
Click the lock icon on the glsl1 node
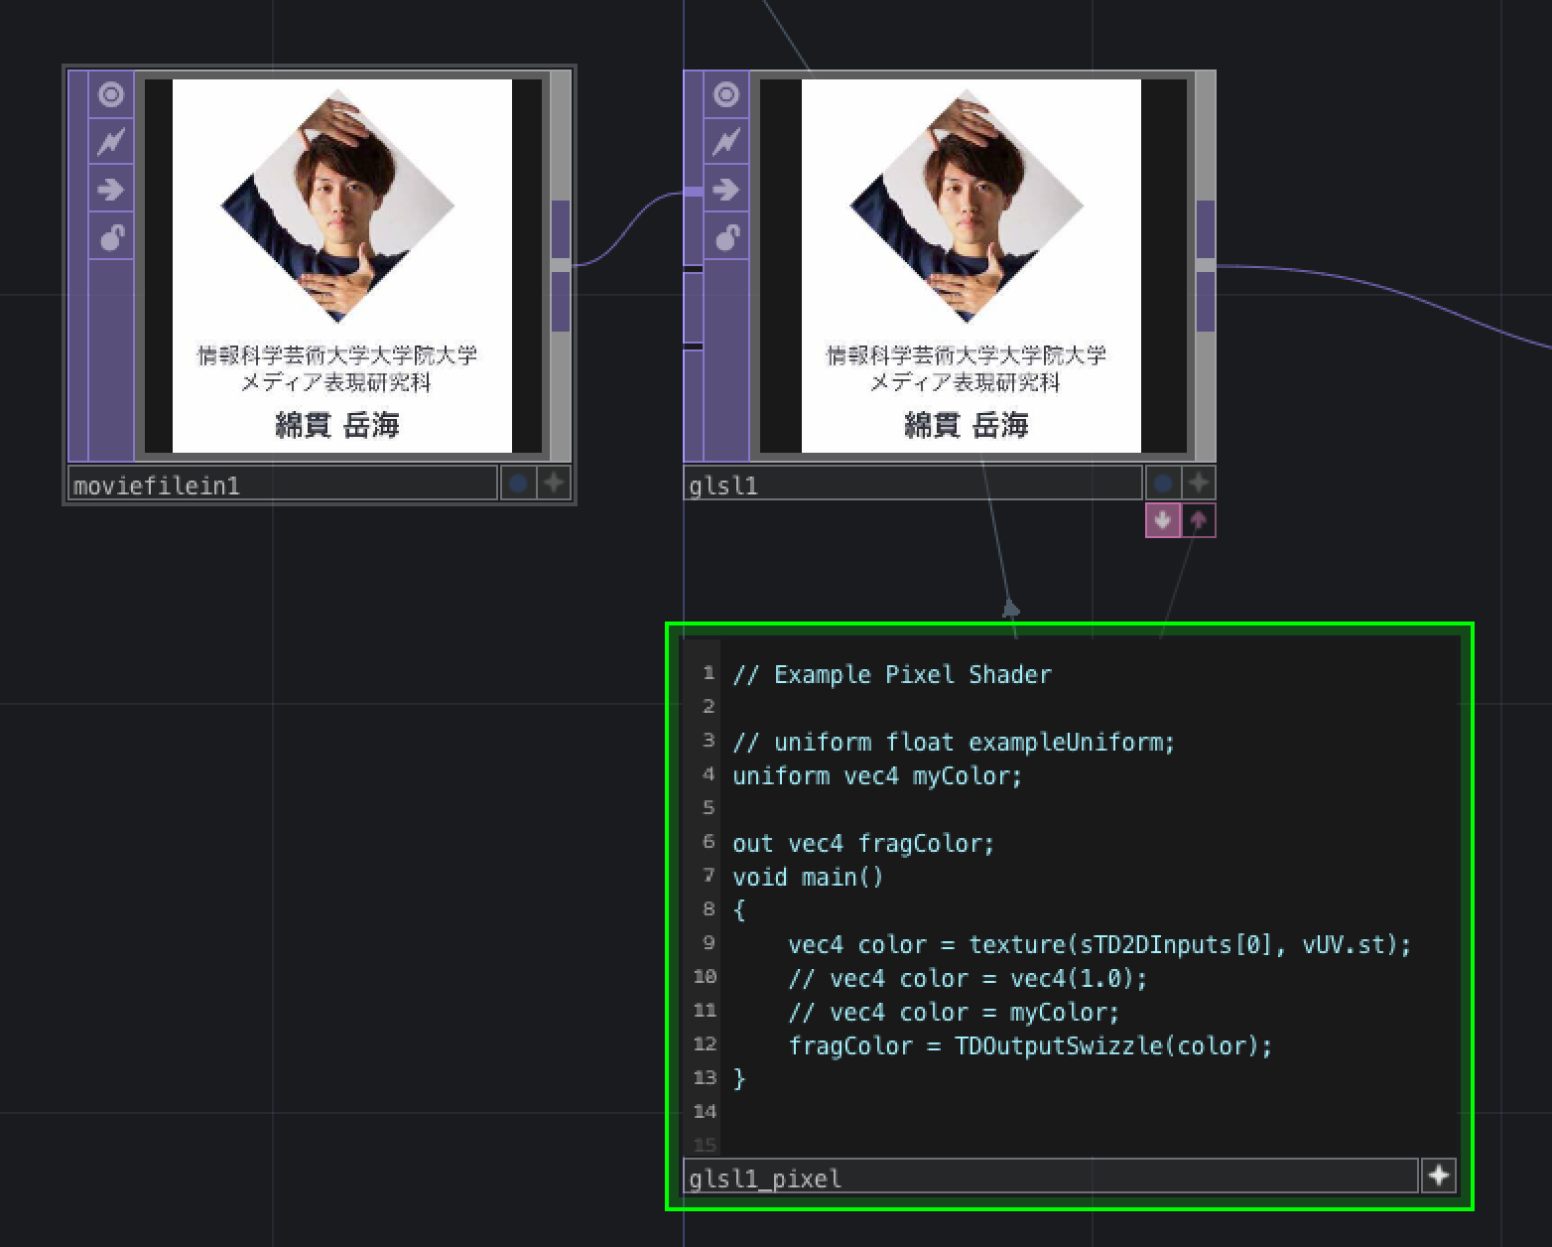point(725,236)
